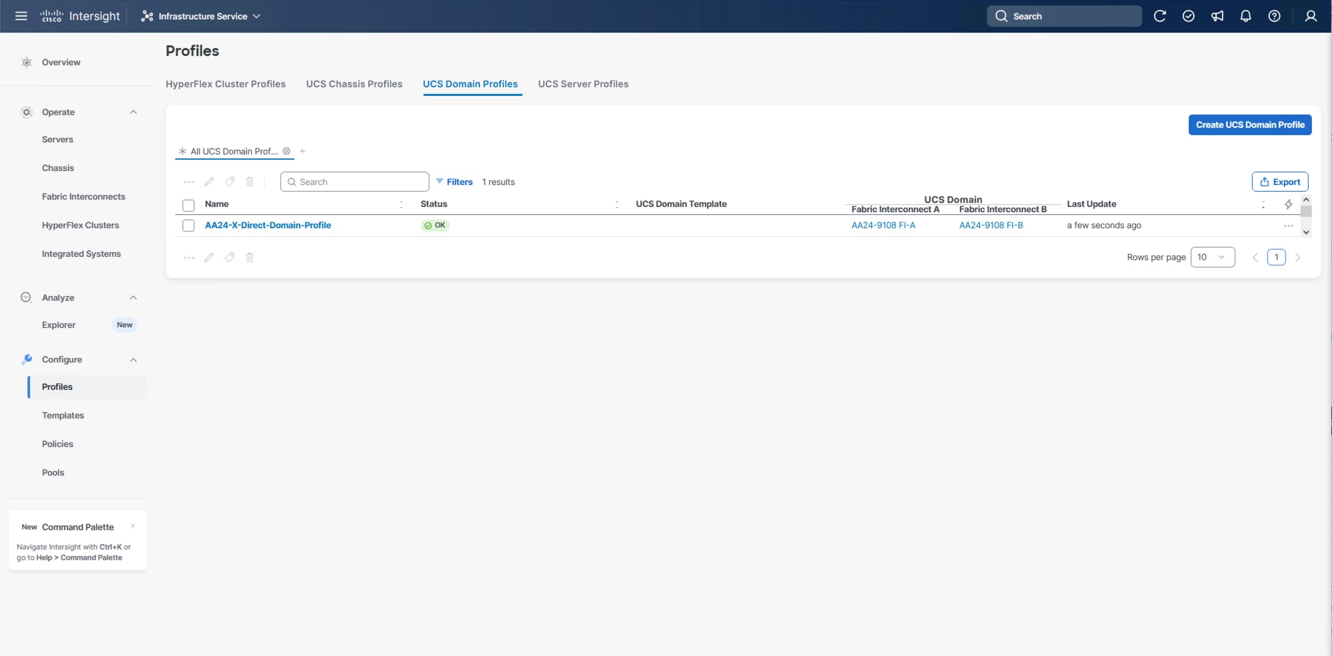Image resolution: width=1332 pixels, height=656 pixels.
Task: Open Policies in the sidebar
Action: 58,444
